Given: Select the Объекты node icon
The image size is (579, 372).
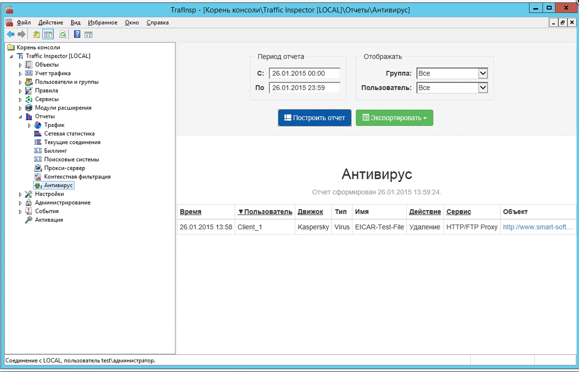Looking at the screenshot, I should tap(29, 65).
